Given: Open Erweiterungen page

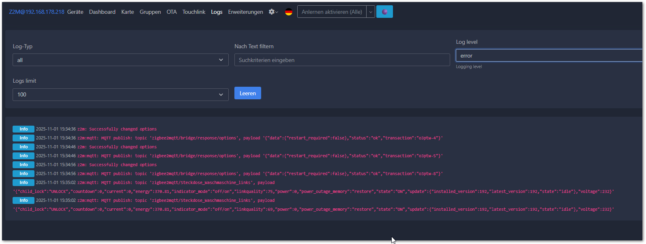Looking at the screenshot, I should [x=245, y=12].
